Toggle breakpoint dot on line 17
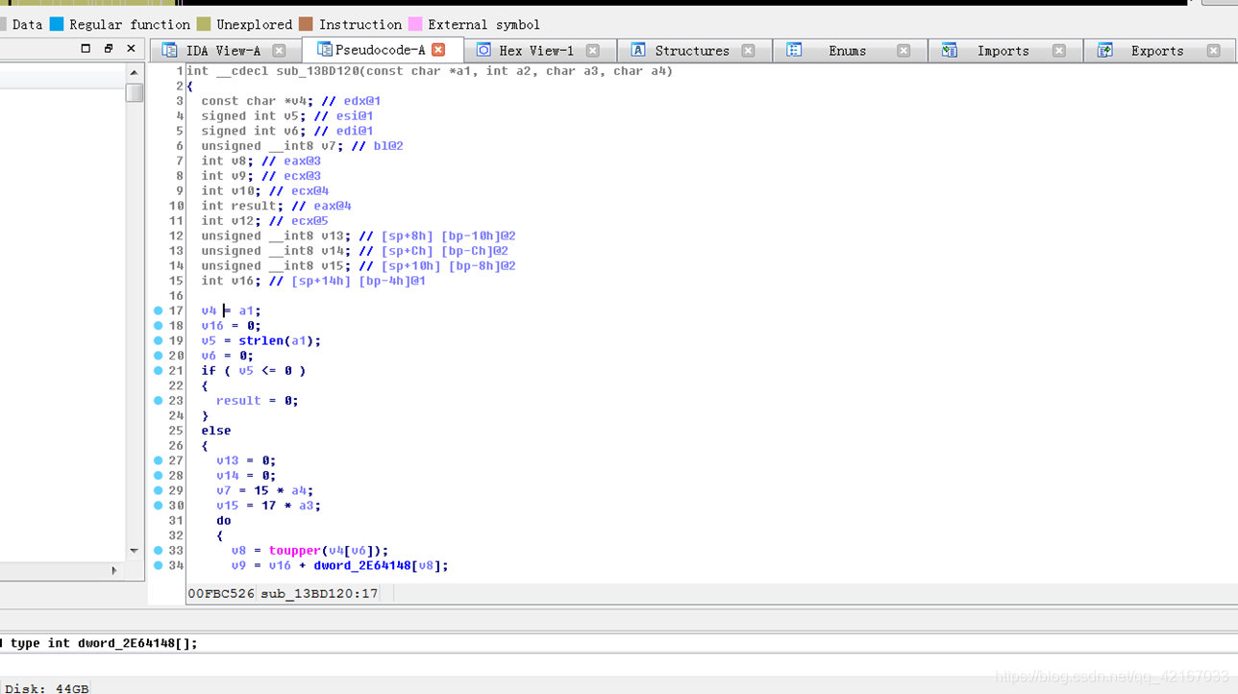The width and height of the screenshot is (1238, 694). [158, 310]
